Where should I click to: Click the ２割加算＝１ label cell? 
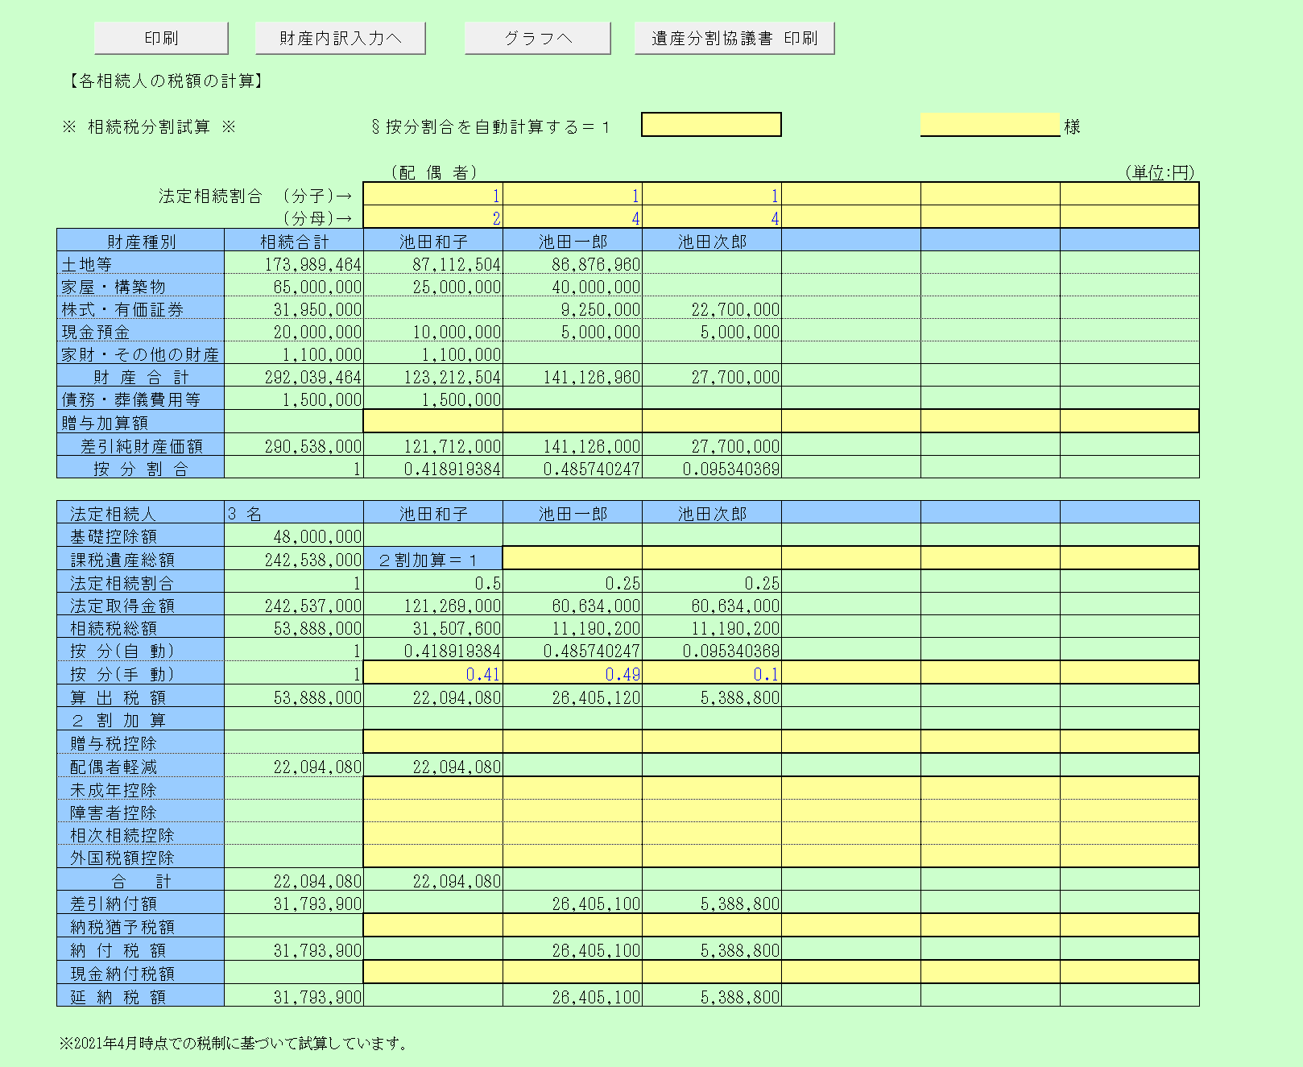click(433, 559)
